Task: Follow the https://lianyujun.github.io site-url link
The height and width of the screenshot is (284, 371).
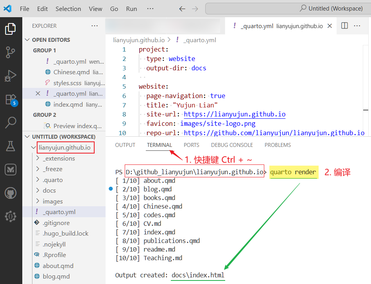Action: 235,114
